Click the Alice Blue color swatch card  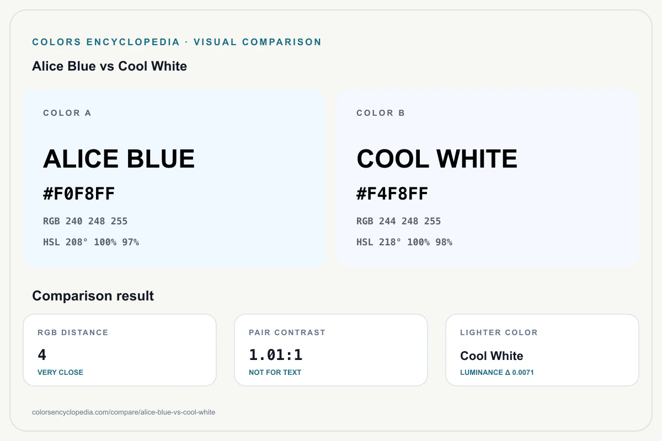[174, 179]
